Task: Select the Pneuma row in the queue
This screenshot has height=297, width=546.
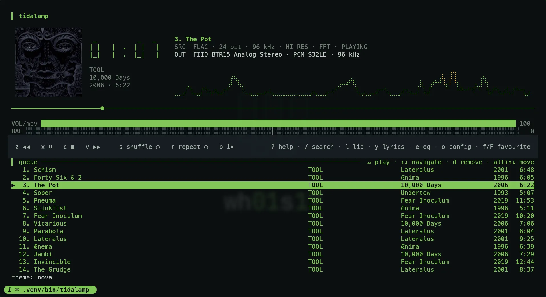Action: [x=273, y=201]
